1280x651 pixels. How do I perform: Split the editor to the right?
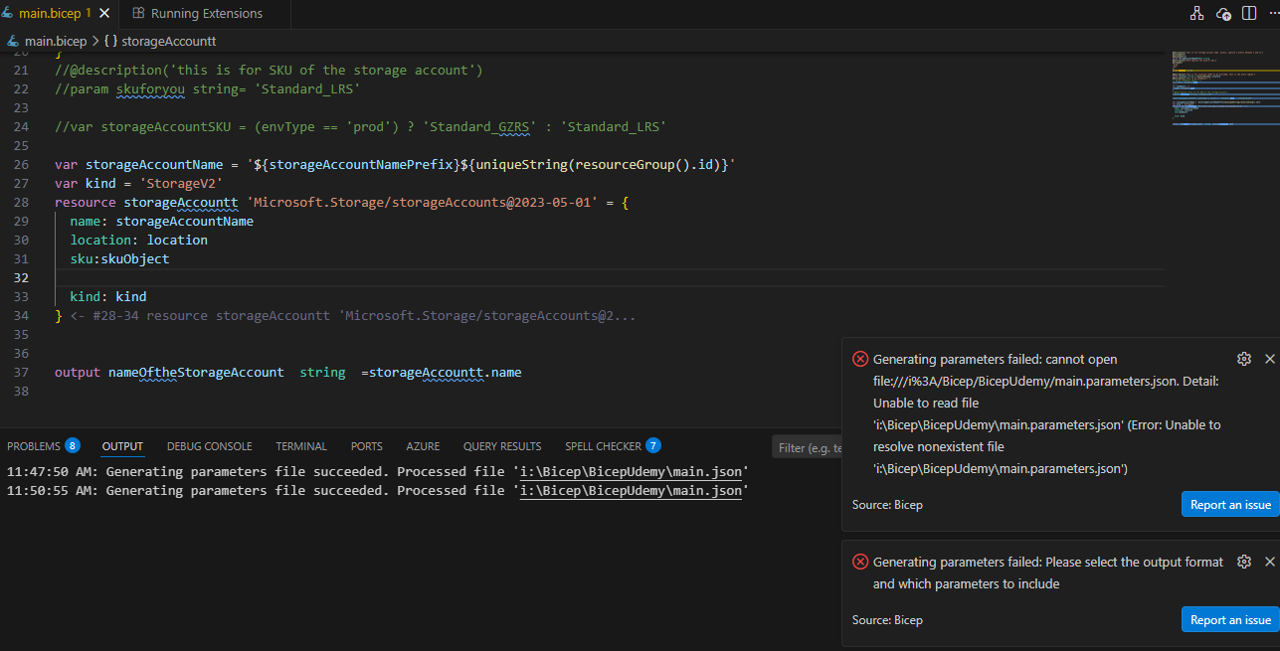click(x=1249, y=14)
